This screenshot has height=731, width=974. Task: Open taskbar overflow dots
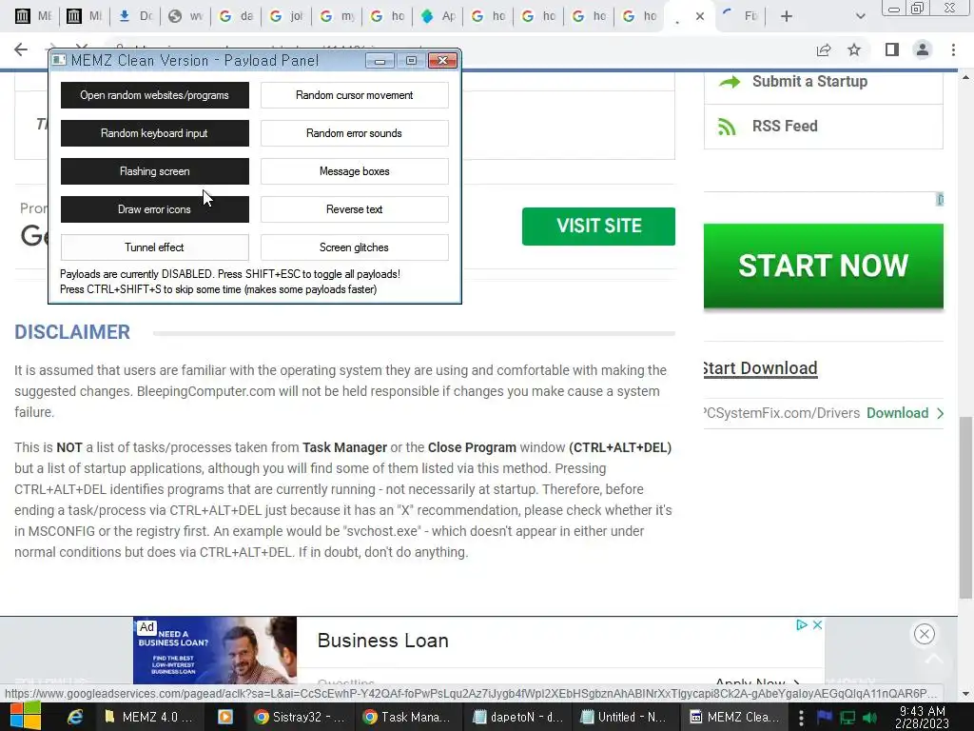pos(801,717)
